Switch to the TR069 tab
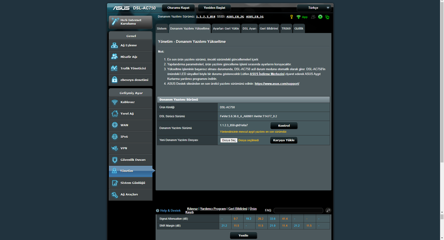444x240 pixels. click(286, 29)
